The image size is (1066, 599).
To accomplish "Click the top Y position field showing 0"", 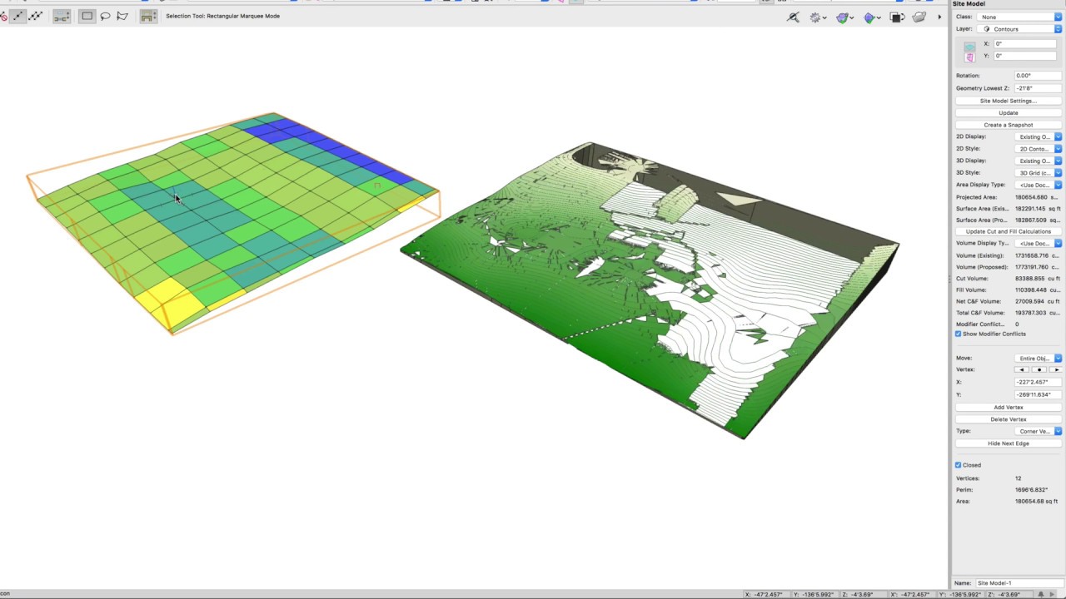I will click(1027, 56).
